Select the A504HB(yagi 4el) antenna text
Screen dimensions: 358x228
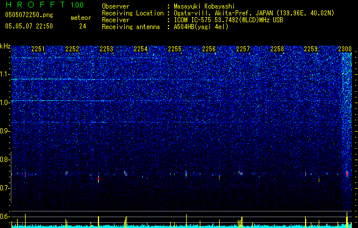[x=201, y=27]
